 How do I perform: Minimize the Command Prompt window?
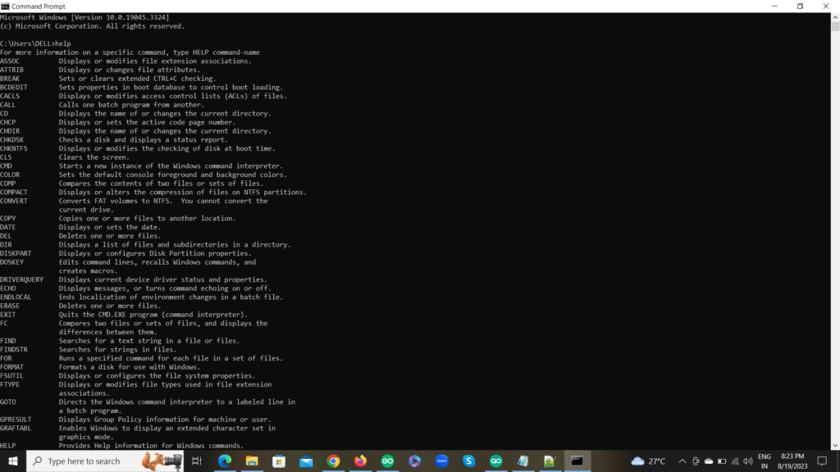click(x=774, y=6)
